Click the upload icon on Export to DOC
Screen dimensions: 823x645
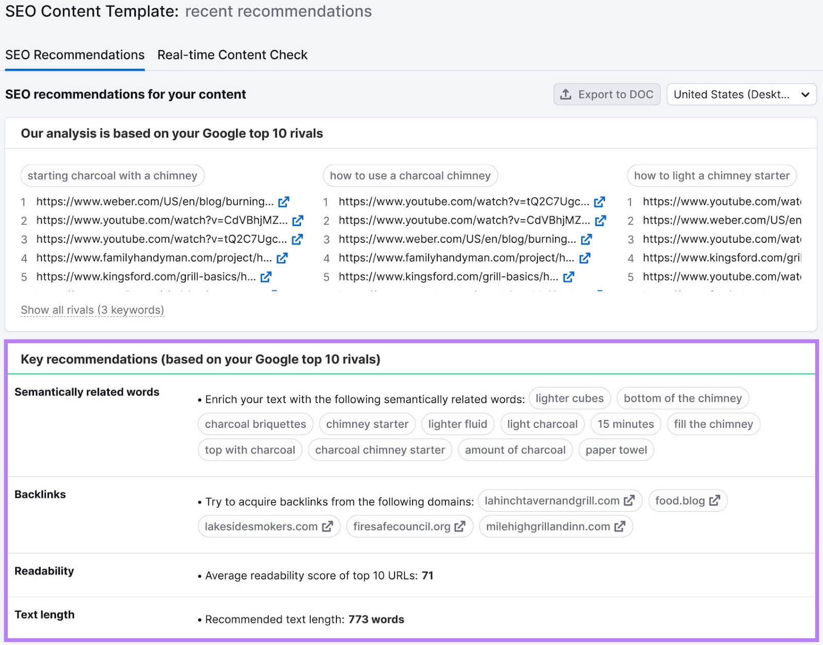pyautogui.click(x=566, y=94)
